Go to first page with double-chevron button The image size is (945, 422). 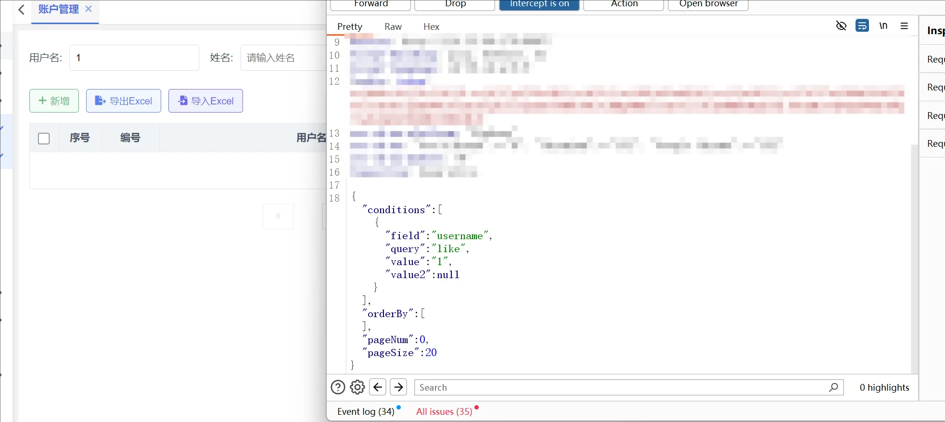(278, 216)
